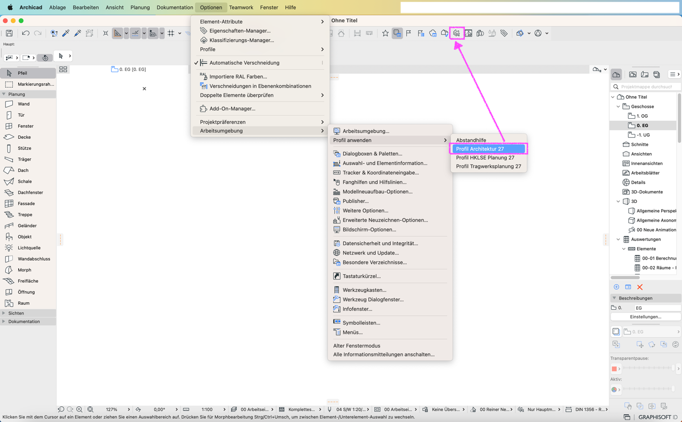The image size is (682, 422).
Task: Adjust the Aktiv slider
Action: [649, 390]
